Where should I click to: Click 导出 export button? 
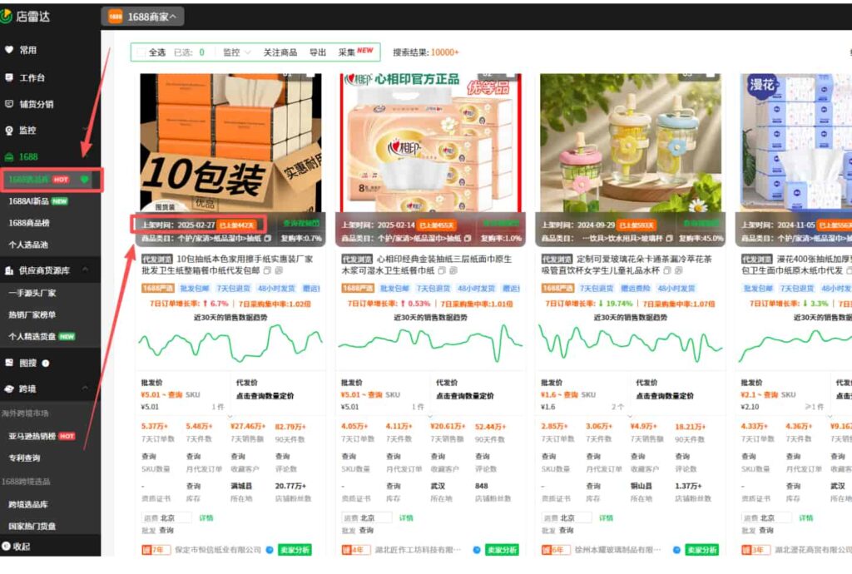point(318,52)
